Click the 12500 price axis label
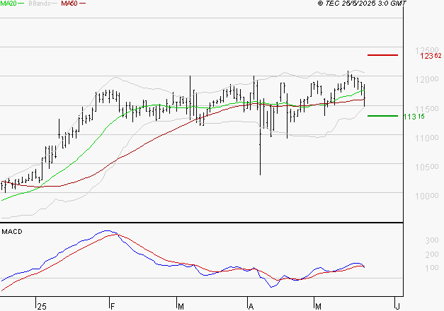 tap(427, 50)
